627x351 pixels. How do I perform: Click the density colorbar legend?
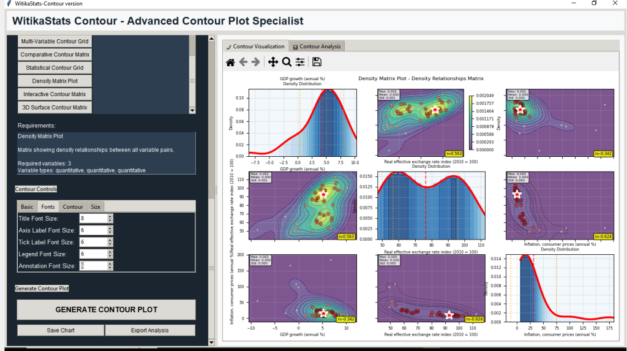tap(471, 123)
